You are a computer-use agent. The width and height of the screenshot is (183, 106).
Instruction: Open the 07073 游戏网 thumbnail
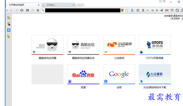[x=155, y=45]
